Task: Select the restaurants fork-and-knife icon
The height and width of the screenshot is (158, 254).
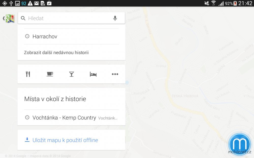Action: click(28, 74)
